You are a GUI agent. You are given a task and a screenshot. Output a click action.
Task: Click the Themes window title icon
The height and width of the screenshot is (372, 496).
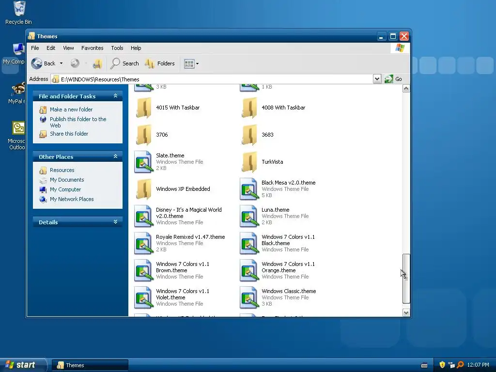[31, 36]
